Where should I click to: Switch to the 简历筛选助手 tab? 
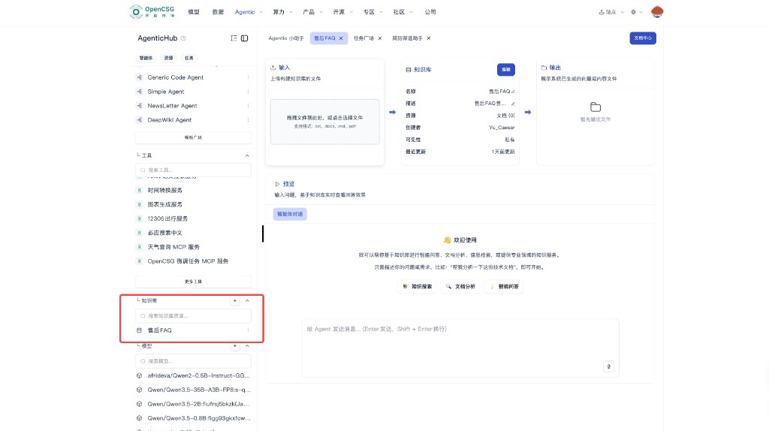click(407, 38)
